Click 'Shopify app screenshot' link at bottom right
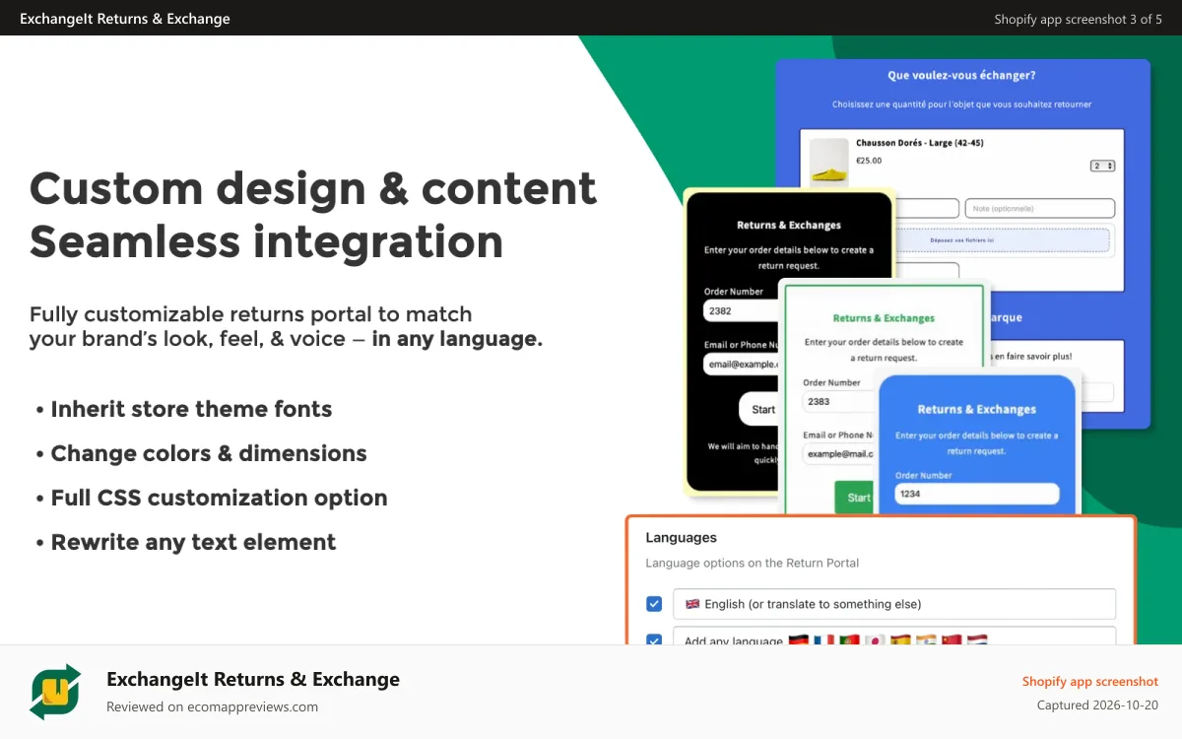 (x=1090, y=681)
